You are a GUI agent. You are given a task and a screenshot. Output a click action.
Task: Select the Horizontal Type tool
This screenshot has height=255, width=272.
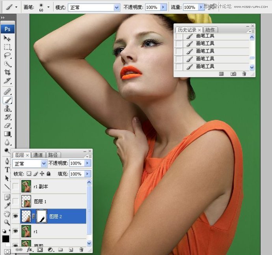pyautogui.click(x=7, y=170)
